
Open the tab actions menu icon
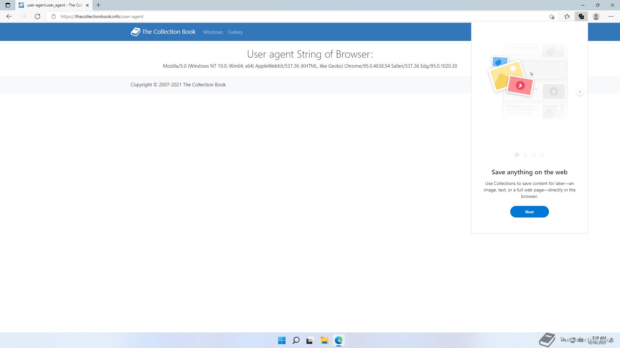8,5
